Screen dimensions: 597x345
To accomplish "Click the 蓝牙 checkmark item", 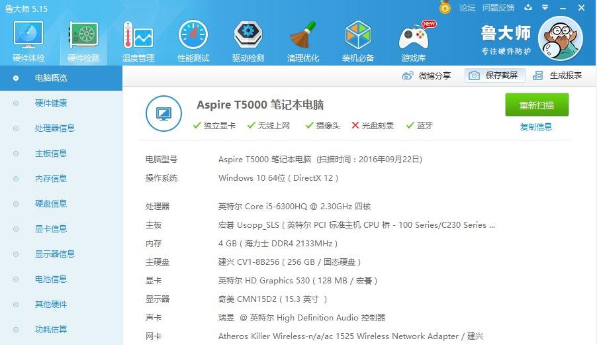I will click(x=420, y=126).
